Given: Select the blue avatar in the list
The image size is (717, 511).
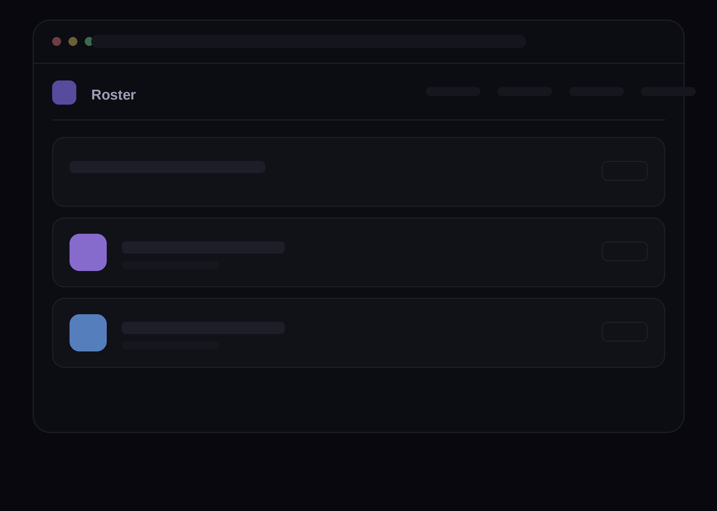Looking at the screenshot, I should [x=88, y=333].
